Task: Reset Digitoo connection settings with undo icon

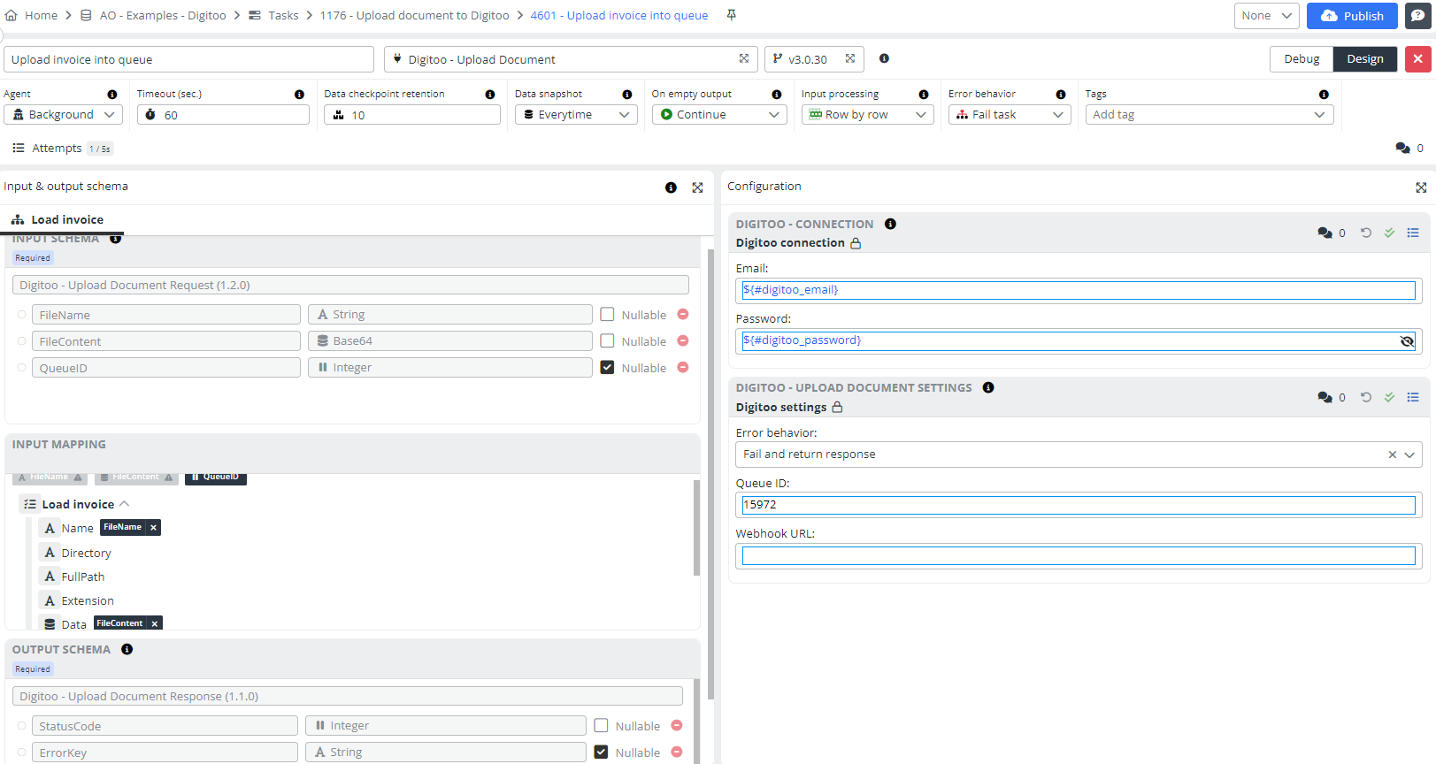Action: (x=1365, y=233)
